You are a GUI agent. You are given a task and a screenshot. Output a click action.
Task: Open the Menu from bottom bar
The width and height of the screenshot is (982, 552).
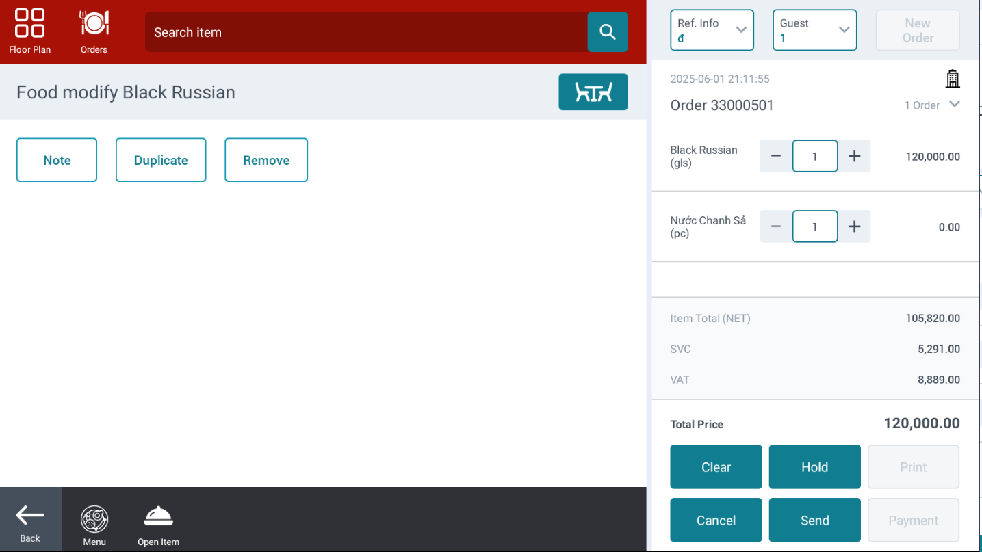pyautogui.click(x=94, y=526)
